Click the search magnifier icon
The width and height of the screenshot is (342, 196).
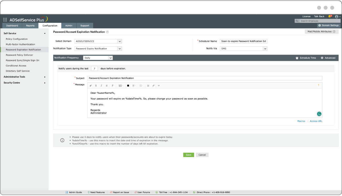tap(297, 21)
